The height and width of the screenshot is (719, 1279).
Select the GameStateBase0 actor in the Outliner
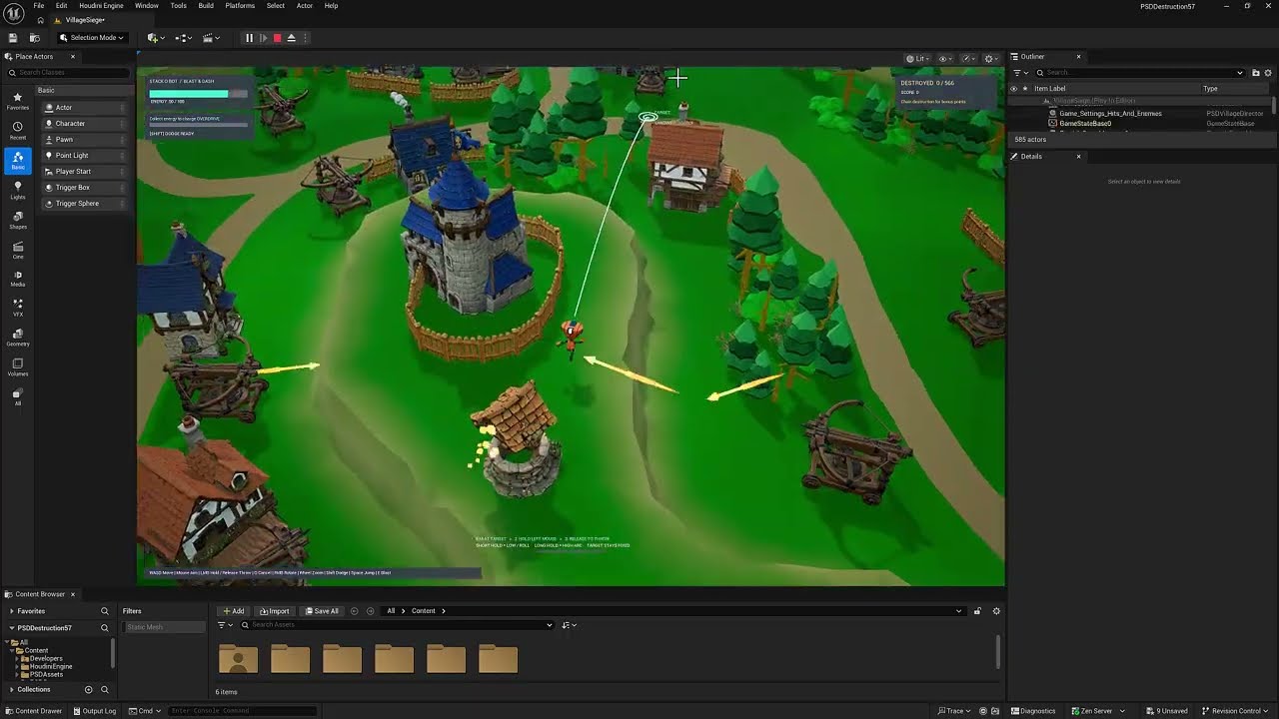[1085, 124]
